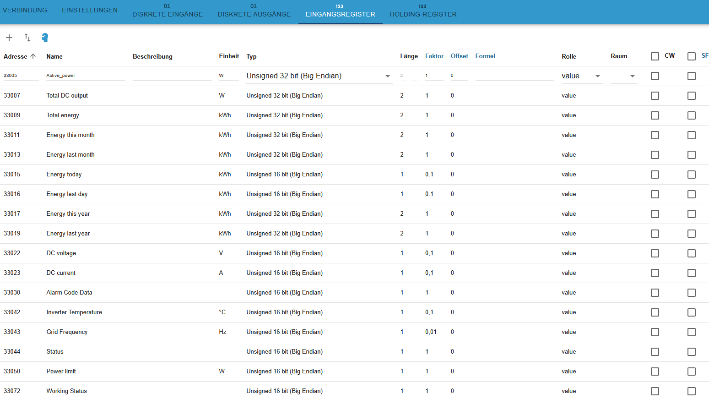This screenshot has width=709, height=399.
Task: Check SF box for Working Status row
Action: click(x=692, y=391)
